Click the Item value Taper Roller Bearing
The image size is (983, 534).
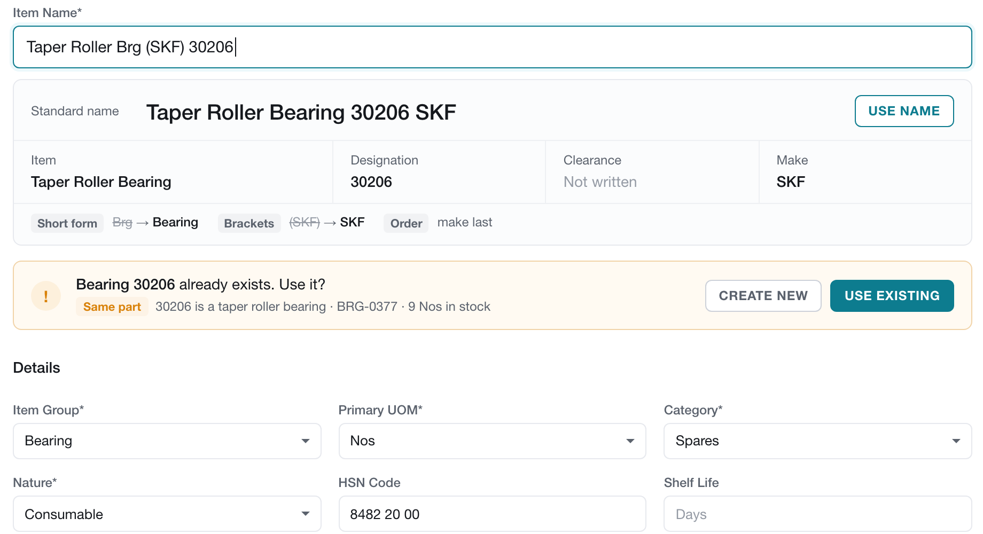101,182
